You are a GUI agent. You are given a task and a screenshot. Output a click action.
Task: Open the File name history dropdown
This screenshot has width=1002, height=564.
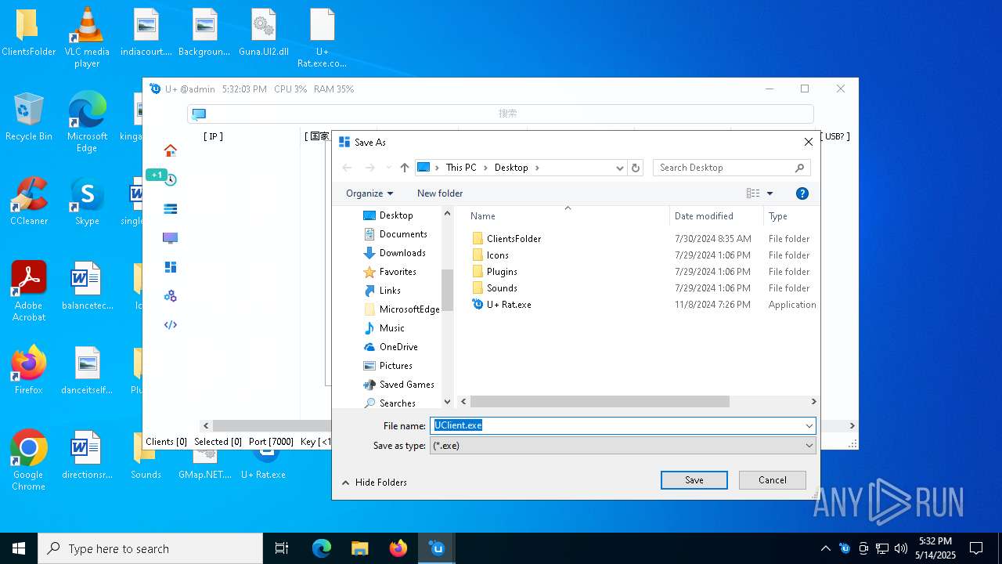tap(809, 425)
